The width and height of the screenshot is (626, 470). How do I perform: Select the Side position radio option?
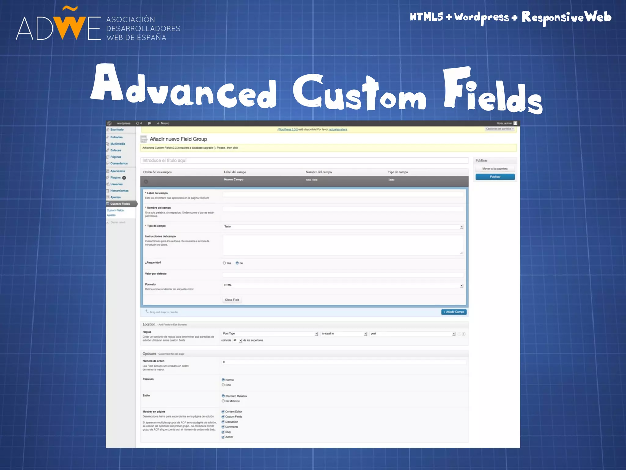tap(223, 385)
